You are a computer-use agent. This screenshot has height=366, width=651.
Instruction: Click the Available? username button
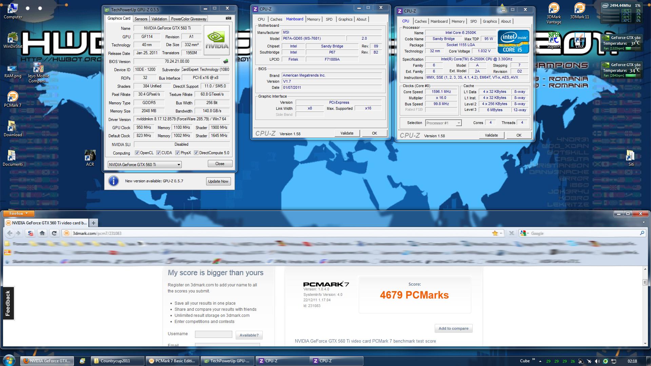point(249,335)
